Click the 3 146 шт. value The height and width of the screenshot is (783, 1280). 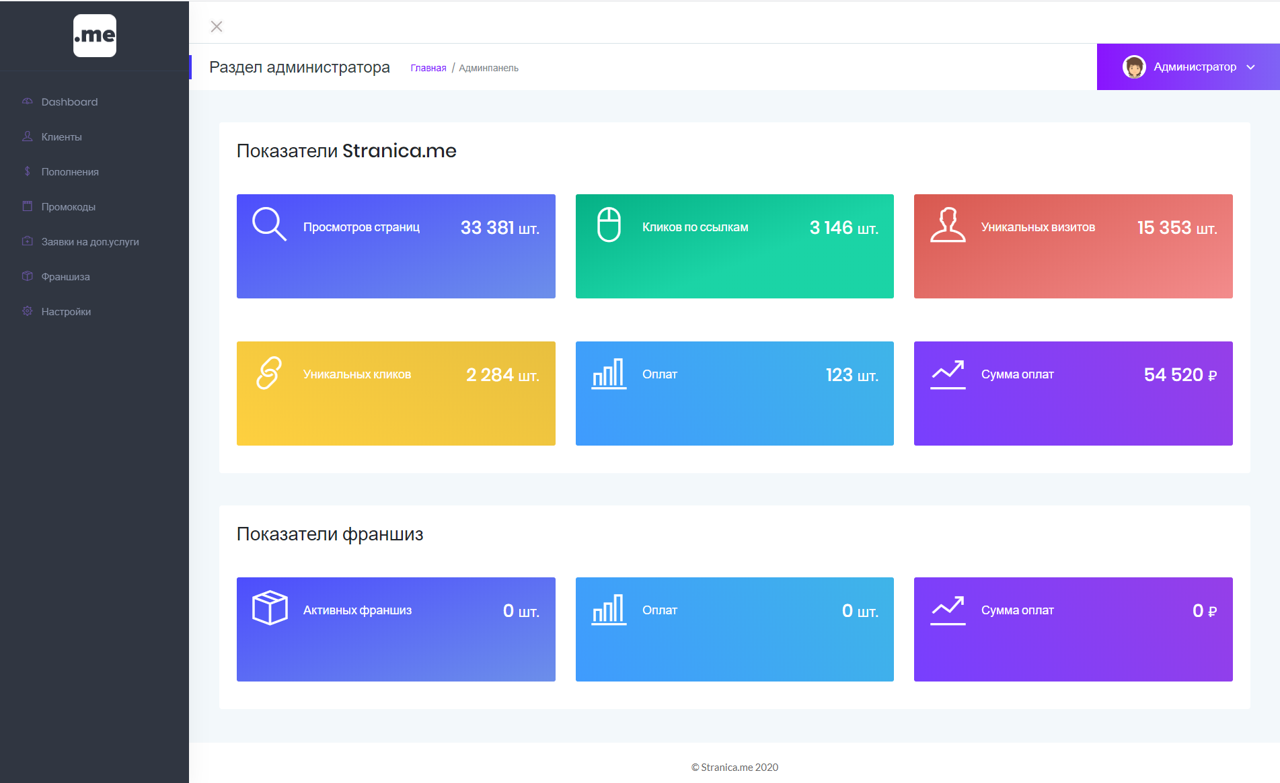click(x=843, y=228)
